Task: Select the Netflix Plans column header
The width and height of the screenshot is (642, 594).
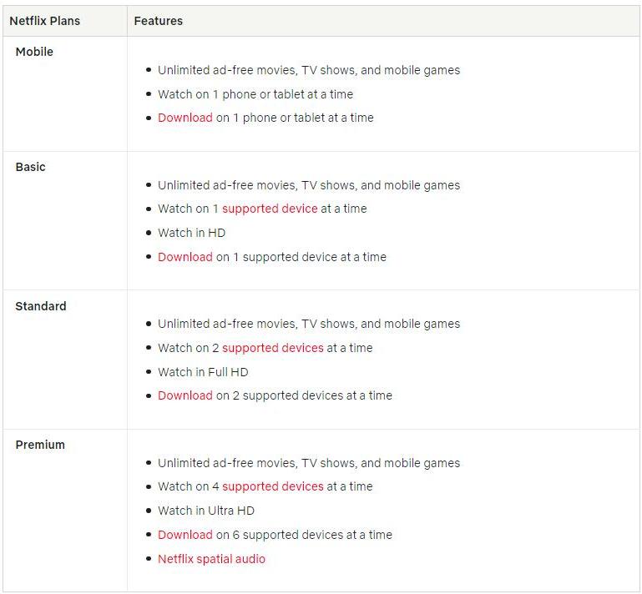Action: coord(44,21)
